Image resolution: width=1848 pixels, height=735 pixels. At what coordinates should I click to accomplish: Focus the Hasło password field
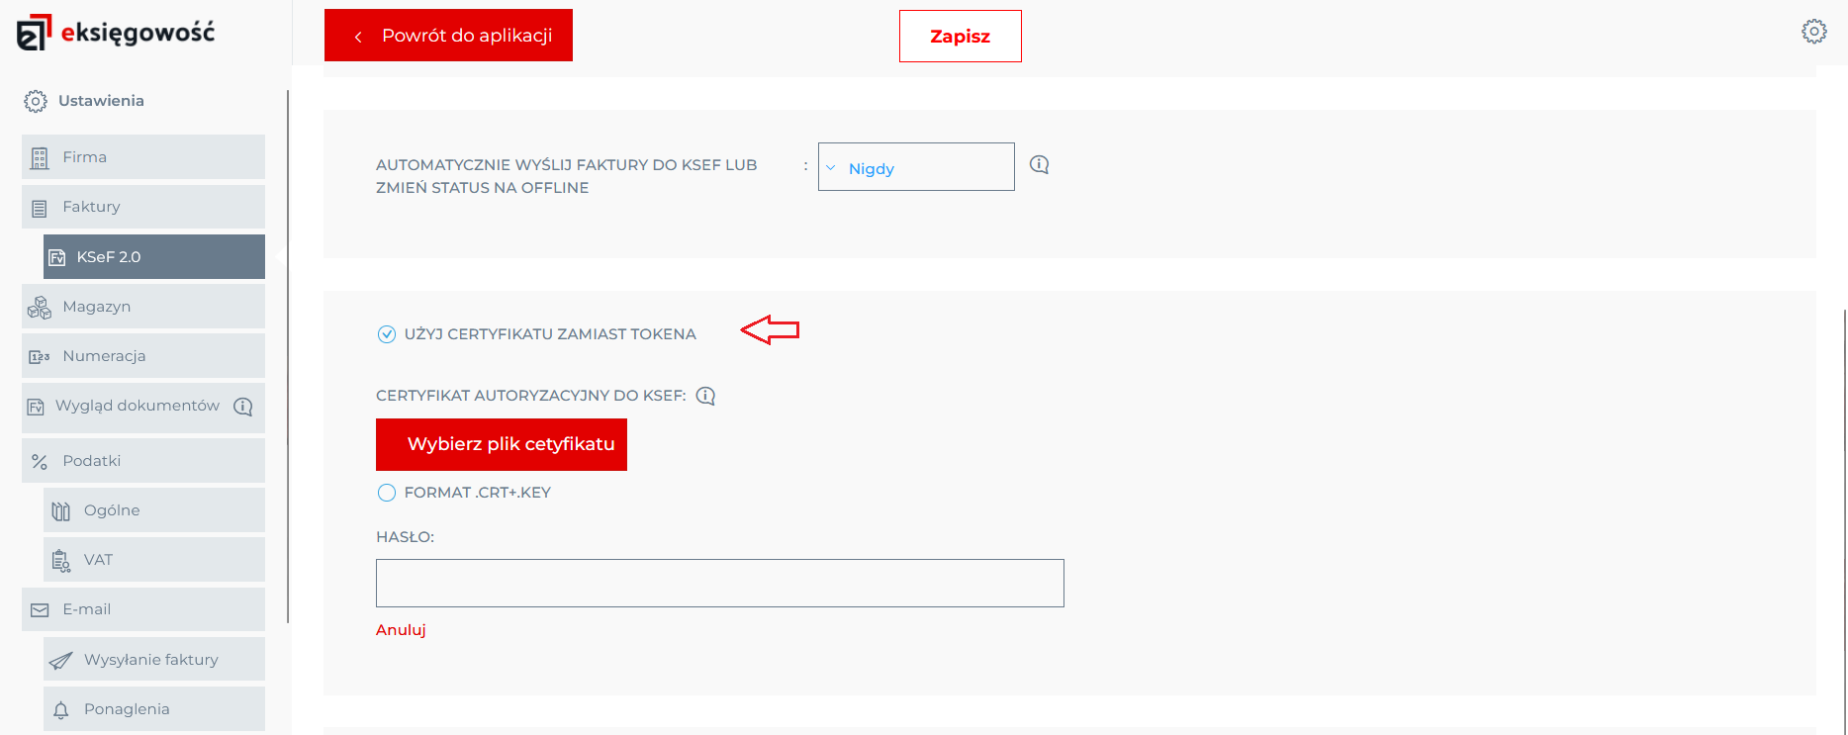[719, 583]
